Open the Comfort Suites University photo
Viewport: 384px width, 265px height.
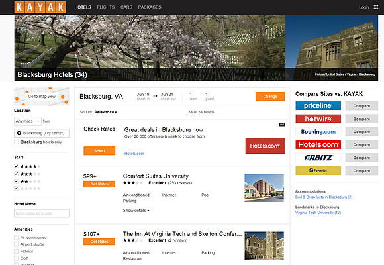pyautogui.click(x=264, y=187)
